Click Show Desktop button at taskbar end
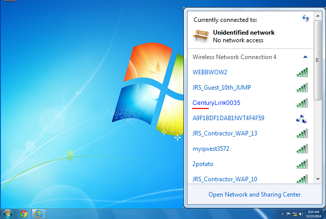Viewport: 326px width, 219px height. [x=324, y=214]
